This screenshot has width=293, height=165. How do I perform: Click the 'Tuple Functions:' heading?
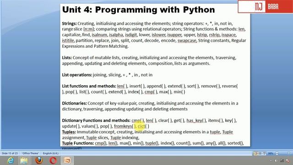pos(78,143)
